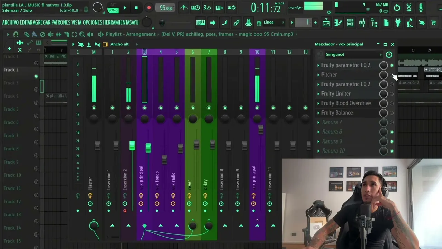Expand Ranura 10 slot arrow

click(x=318, y=151)
